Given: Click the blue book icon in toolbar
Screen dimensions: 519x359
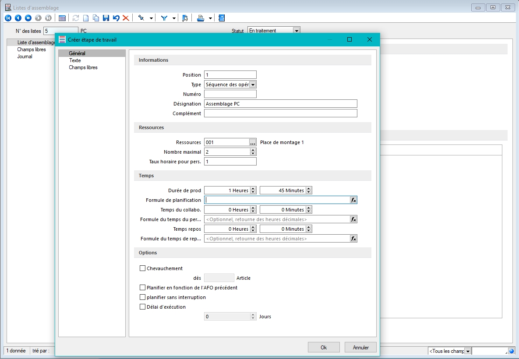Looking at the screenshot, I should (222, 18).
